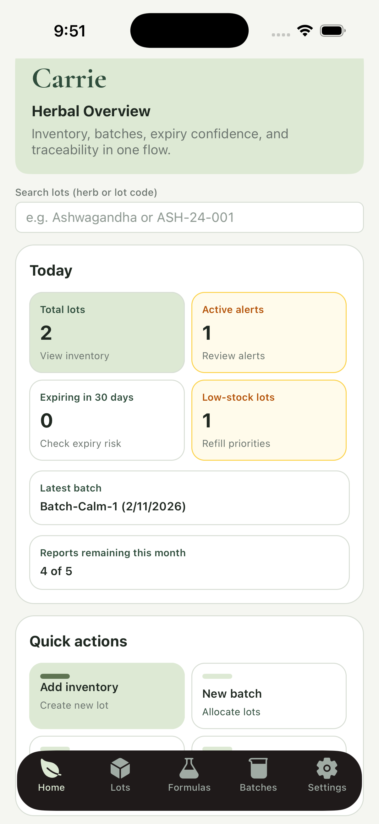Open Check expiry risk link
The width and height of the screenshot is (379, 824).
[80, 443]
